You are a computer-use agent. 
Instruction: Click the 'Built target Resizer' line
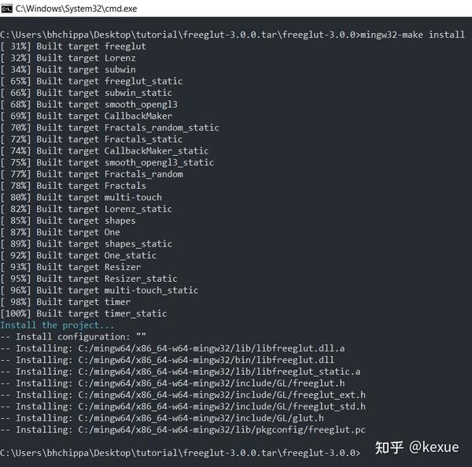pos(71,267)
